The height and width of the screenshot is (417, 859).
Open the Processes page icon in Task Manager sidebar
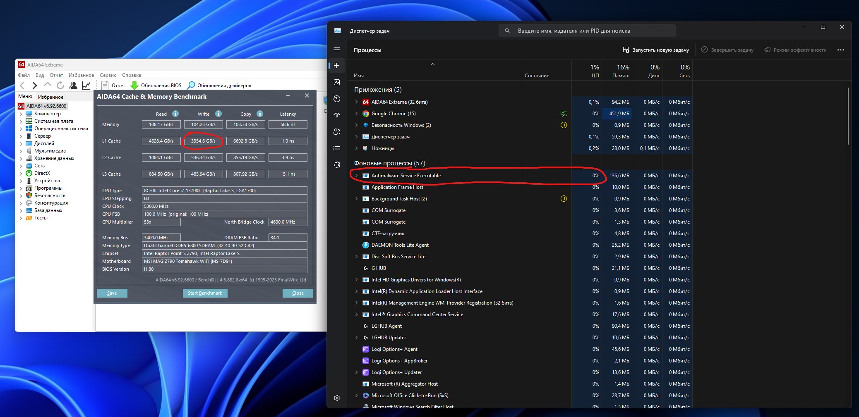pyautogui.click(x=337, y=65)
